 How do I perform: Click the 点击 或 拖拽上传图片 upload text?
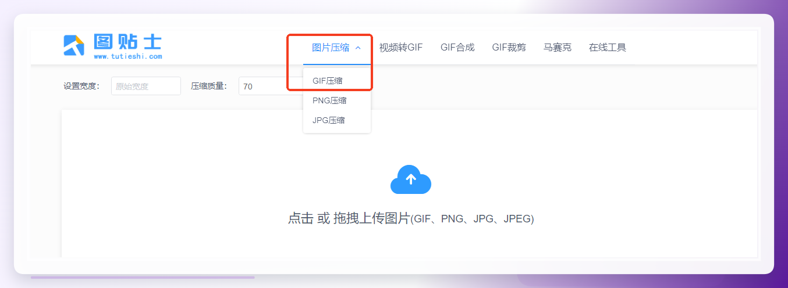click(411, 219)
